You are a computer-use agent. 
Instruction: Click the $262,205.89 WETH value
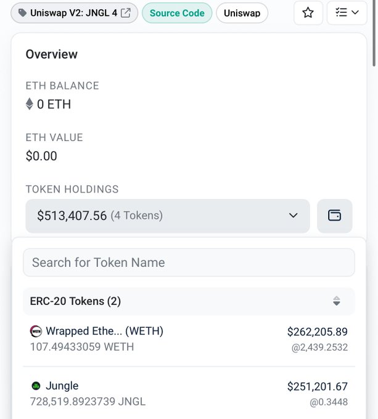click(318, 332)
